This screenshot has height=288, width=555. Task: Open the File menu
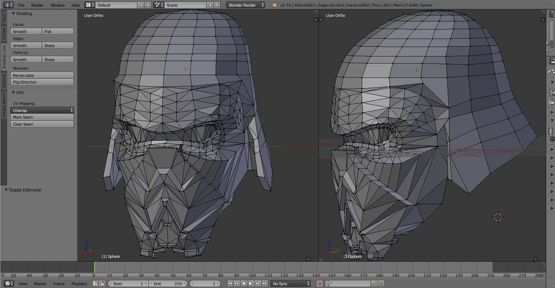[x=21, y=5]
